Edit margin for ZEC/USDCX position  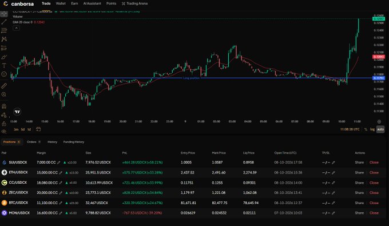click(x=61, y=193)
